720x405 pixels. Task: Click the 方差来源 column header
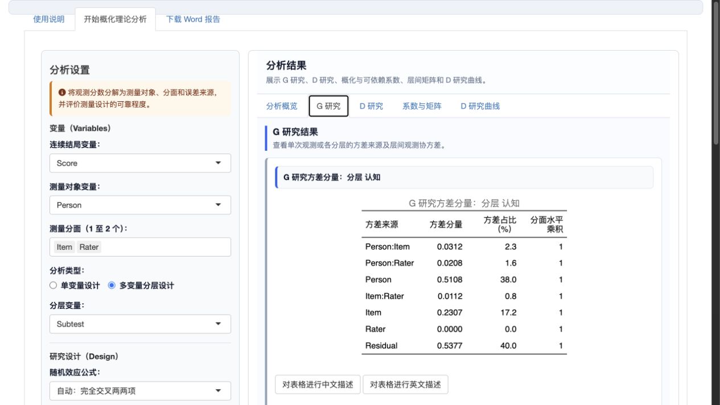click(x=382, y=225)
